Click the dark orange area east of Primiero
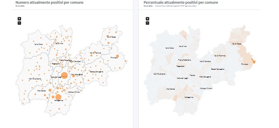Screen dimensions: 279x128 coord(254,60)
